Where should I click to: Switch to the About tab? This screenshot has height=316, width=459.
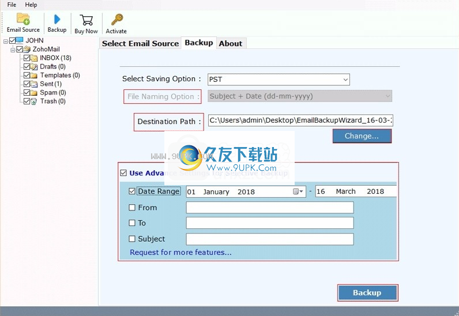click(x=231, y=43)
